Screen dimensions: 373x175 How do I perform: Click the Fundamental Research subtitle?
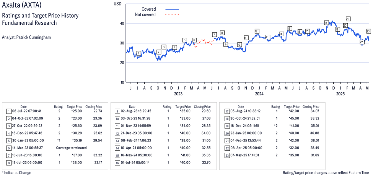(x=29, y=23)
